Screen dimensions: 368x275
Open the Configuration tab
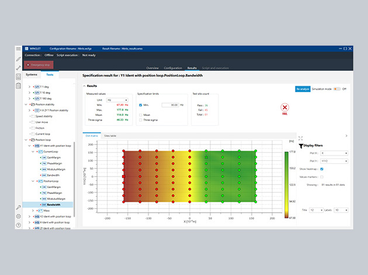[x=173, y=68]
